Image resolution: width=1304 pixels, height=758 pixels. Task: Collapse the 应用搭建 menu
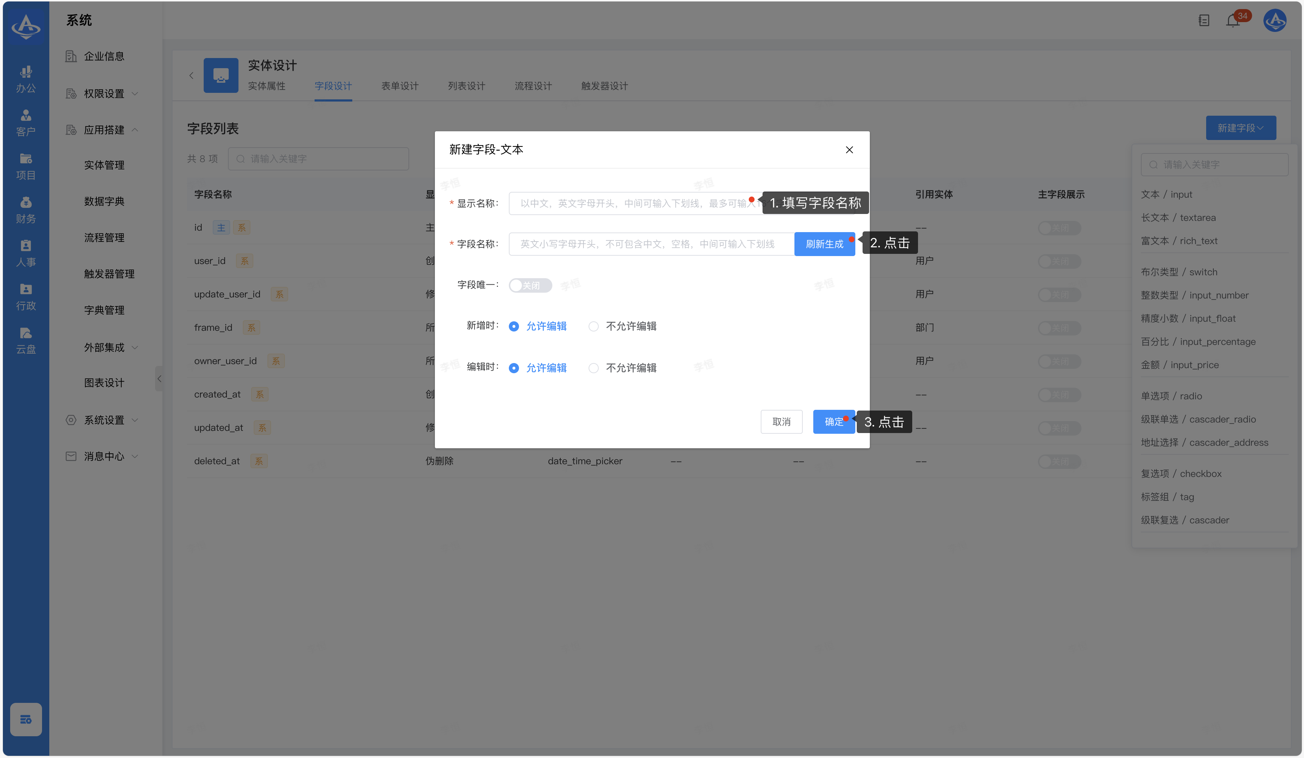coord(104,130)
